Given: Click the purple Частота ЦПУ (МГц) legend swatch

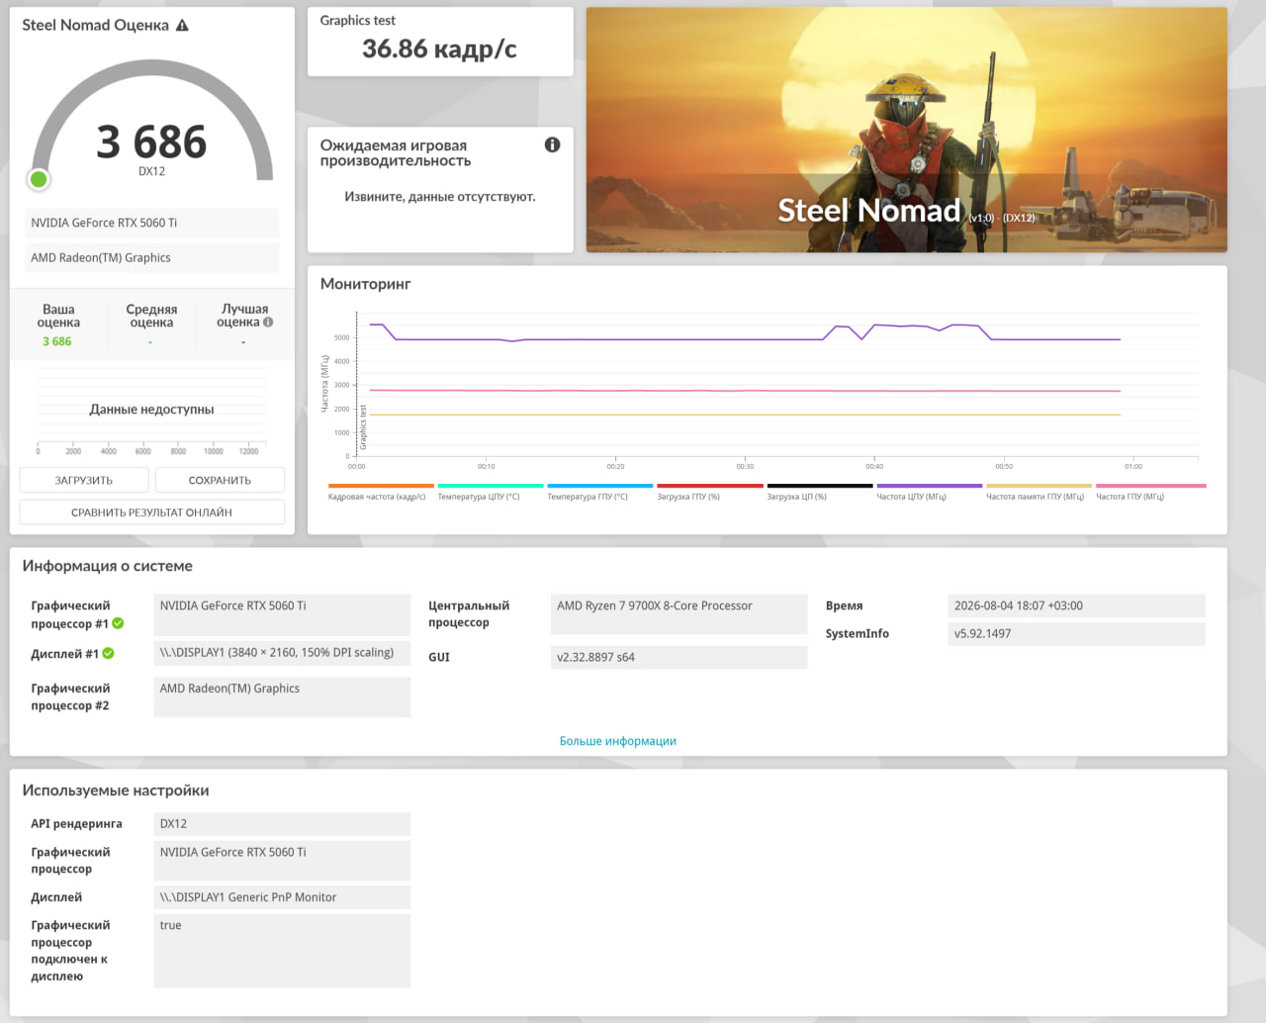Looking at the screenshot, I should click(929, 486).
